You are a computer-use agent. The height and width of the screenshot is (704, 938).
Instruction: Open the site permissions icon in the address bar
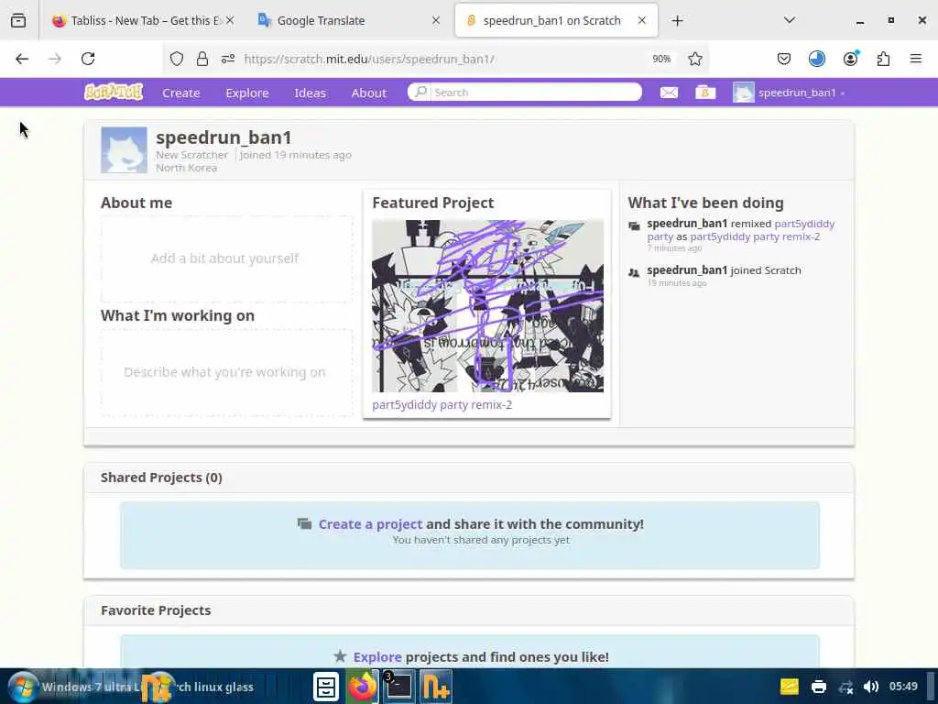tap(228, 59)
